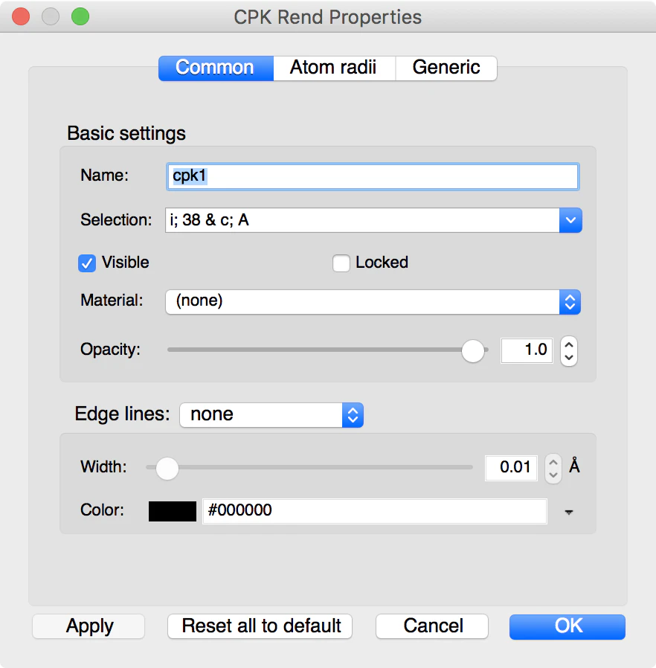Select the Common tab
This screenshot has width=656, height=668.
pos(216,68)
